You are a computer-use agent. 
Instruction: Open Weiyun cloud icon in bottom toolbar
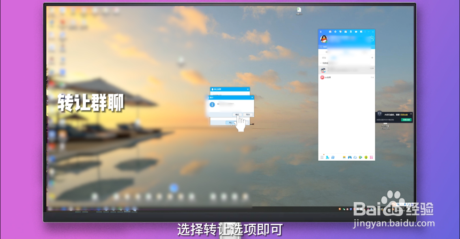(355, 157)
